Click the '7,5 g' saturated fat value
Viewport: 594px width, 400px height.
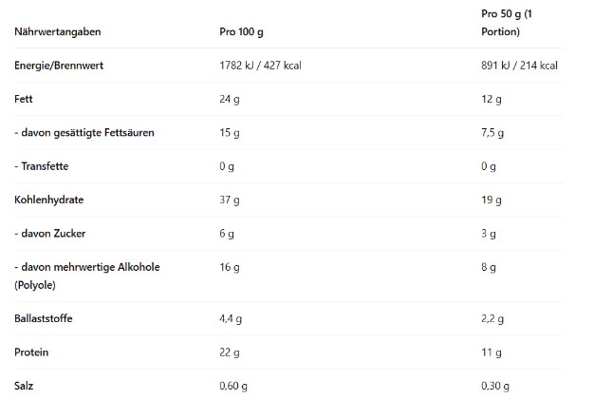[493, 132]
